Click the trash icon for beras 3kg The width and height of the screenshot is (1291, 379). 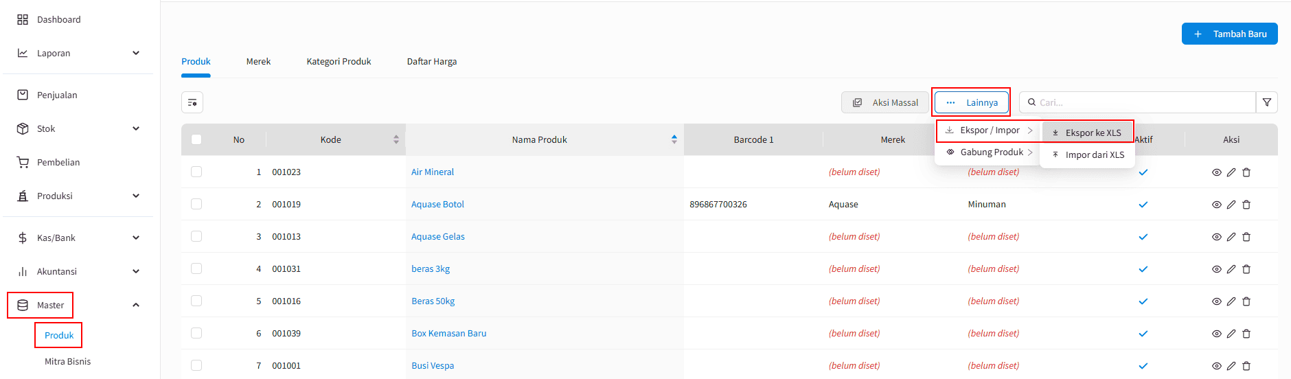click(1246, 269)
